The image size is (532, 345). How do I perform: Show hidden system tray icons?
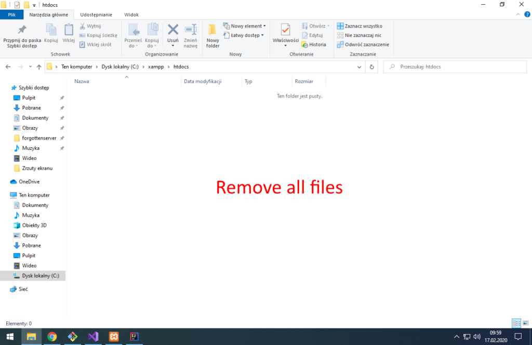click(456, 337)
